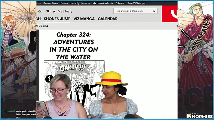
Task: Click The Normies logo
Action: (199, 115)
